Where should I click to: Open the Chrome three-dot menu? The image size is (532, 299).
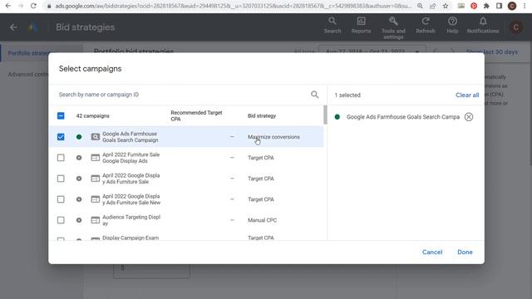point(525,6)
